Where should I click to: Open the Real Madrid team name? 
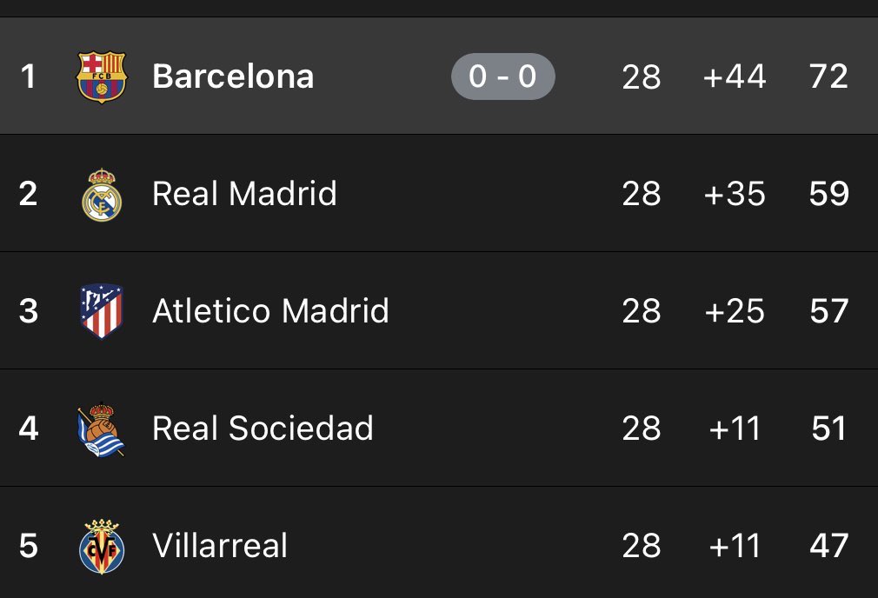(244, 193)
